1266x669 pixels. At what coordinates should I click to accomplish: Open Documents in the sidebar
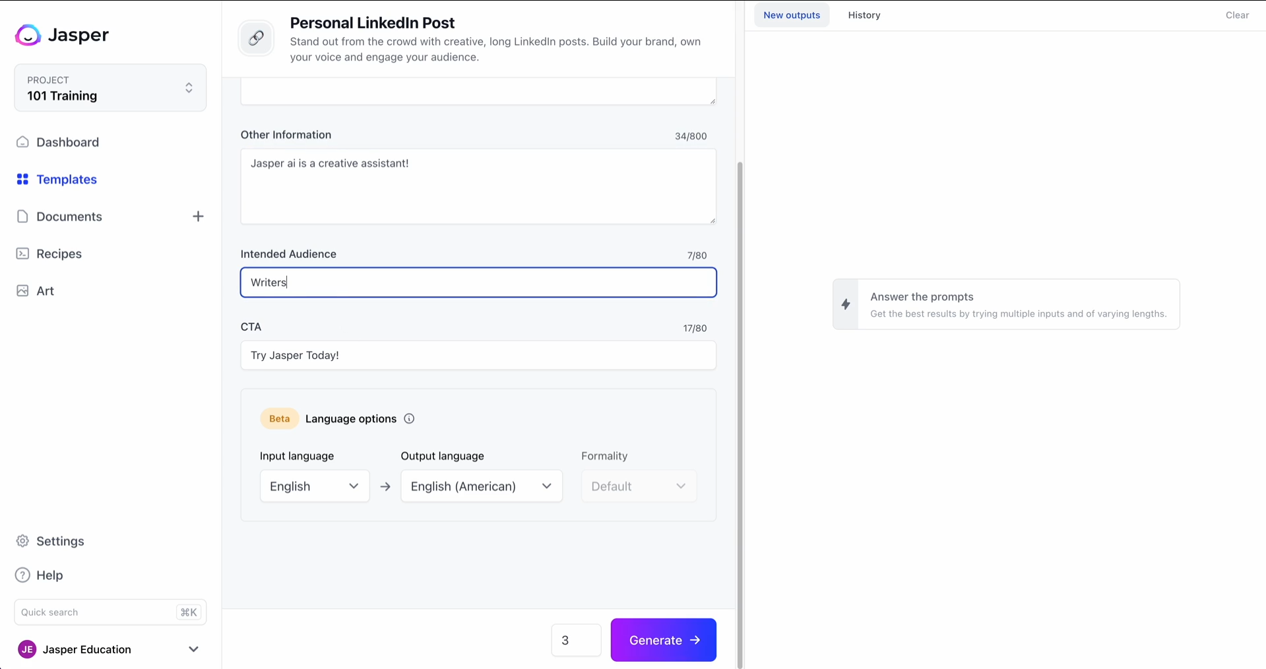(69, 216)
